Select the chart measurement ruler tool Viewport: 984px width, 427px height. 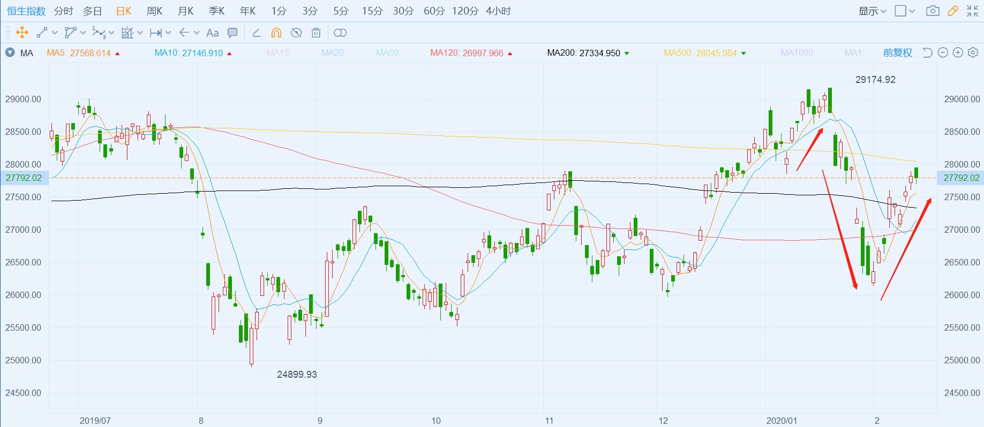click(127, 33)
